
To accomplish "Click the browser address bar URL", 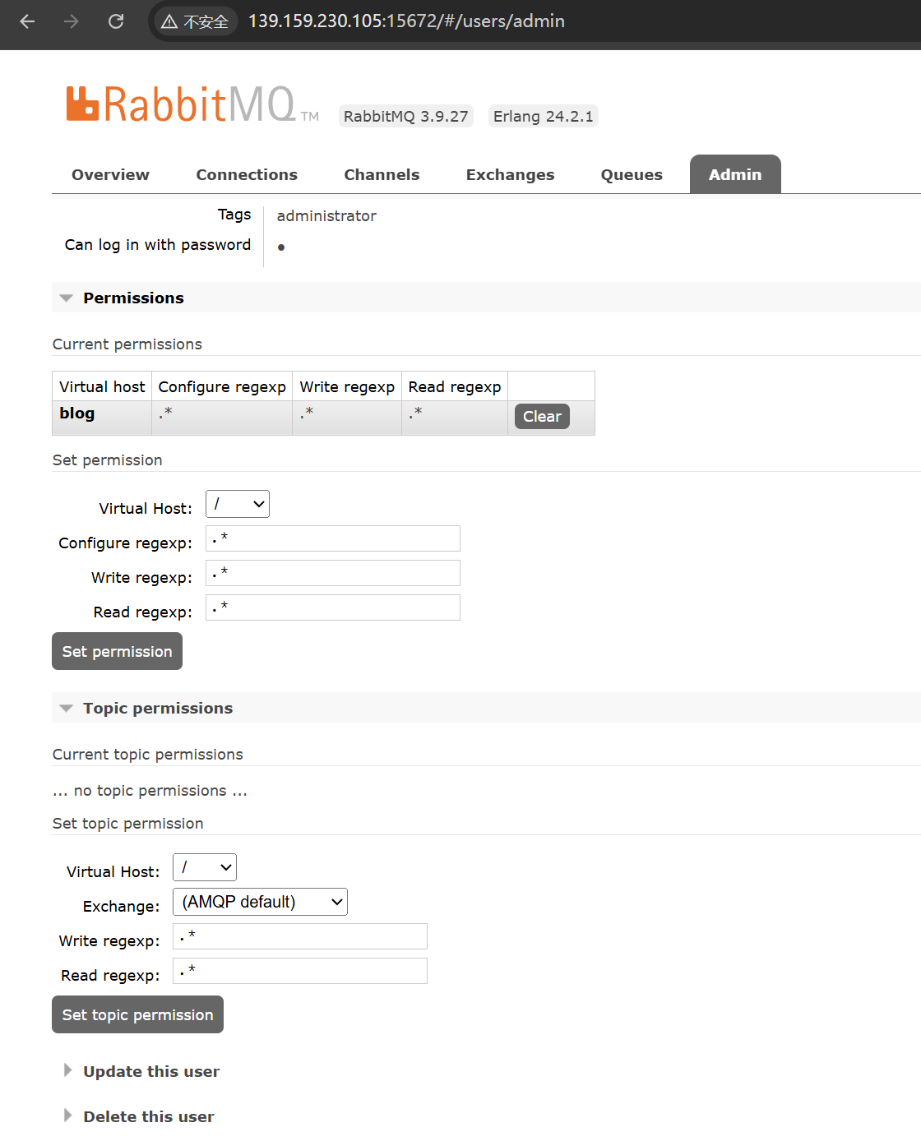I will pos(406,21).
